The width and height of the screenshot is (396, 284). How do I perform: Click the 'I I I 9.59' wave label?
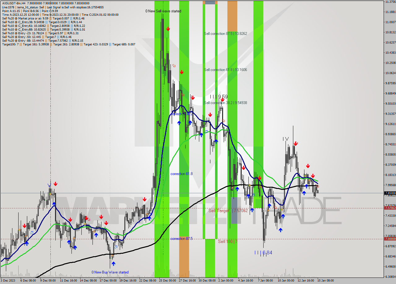219,97
